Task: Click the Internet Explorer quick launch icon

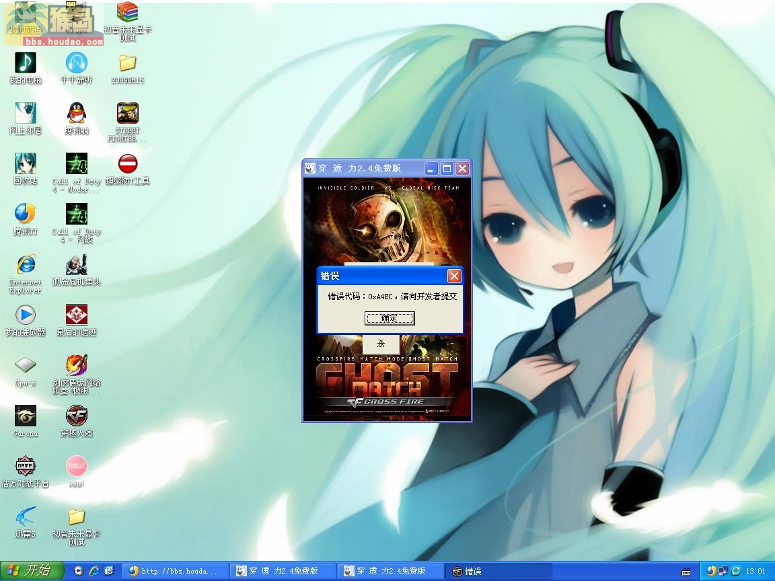Action: [x=94, y=571]
